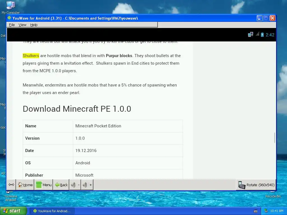This screenshot has width=287, height=215.
Task: Click the Publisher label cell
Action: pos(48,175)
